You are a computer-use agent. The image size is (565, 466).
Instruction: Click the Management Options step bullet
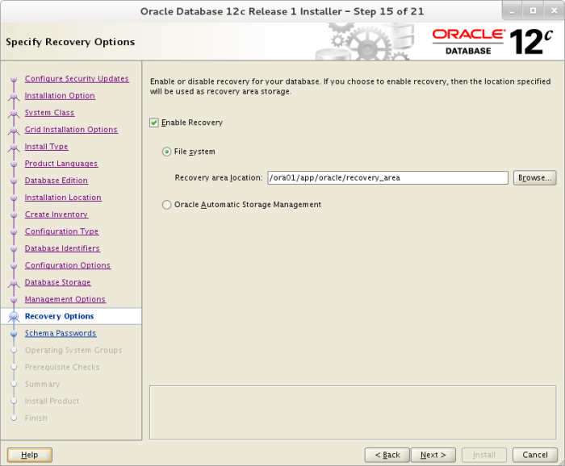(14, 299)
